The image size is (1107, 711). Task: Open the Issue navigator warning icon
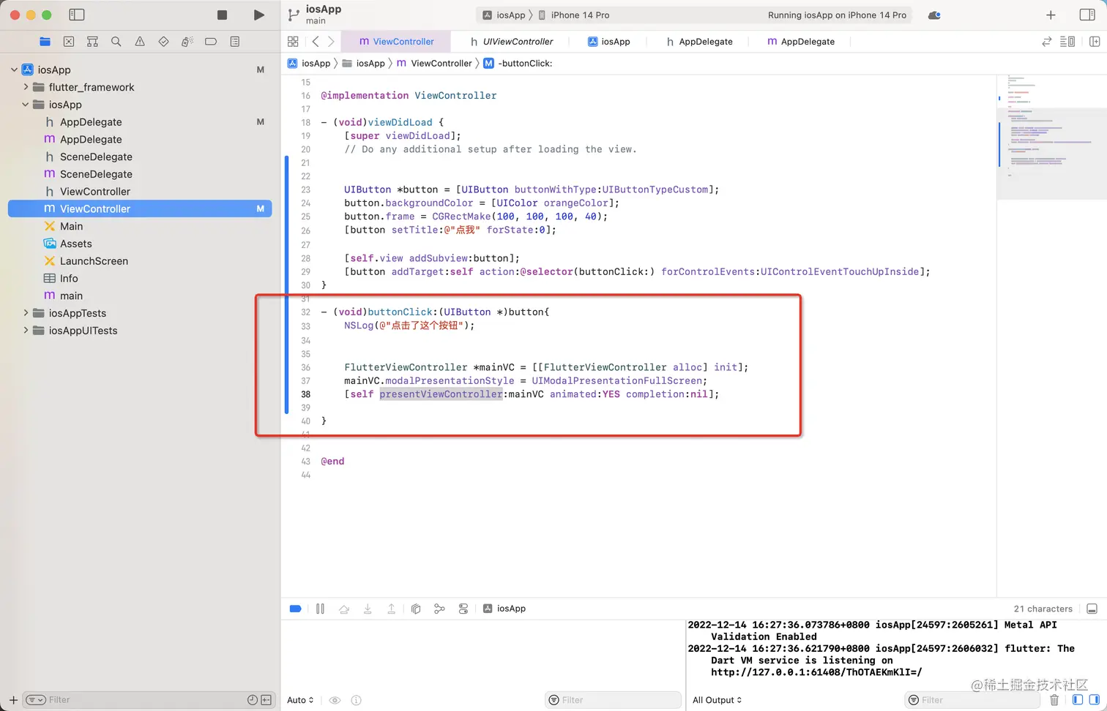point(140,42)
